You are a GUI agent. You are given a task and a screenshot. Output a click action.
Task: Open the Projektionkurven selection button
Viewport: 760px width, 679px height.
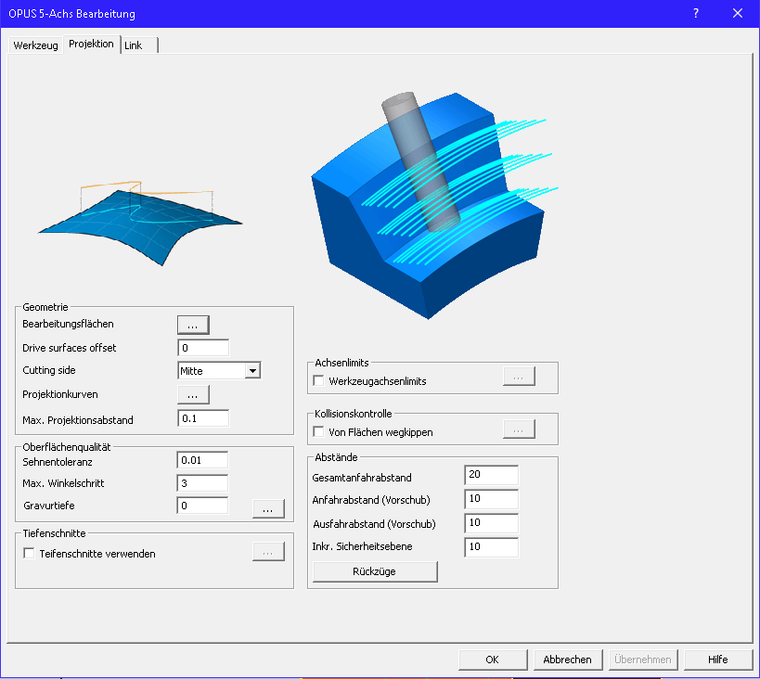click(x=193, y=395)
